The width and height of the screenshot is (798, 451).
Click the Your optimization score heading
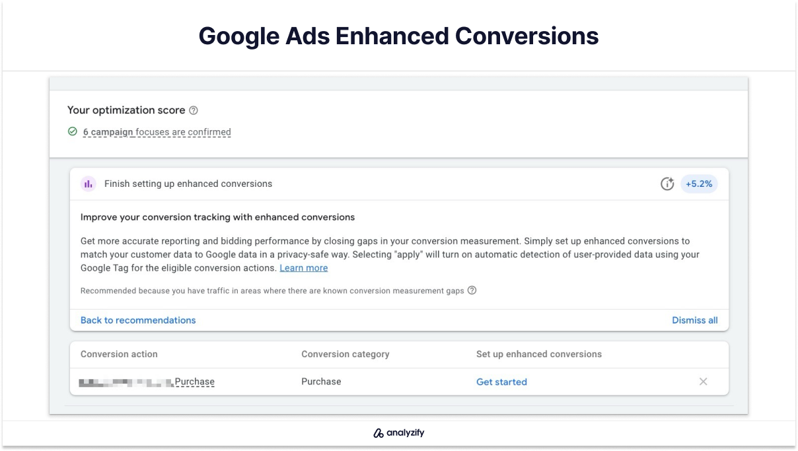click(126, 110)
